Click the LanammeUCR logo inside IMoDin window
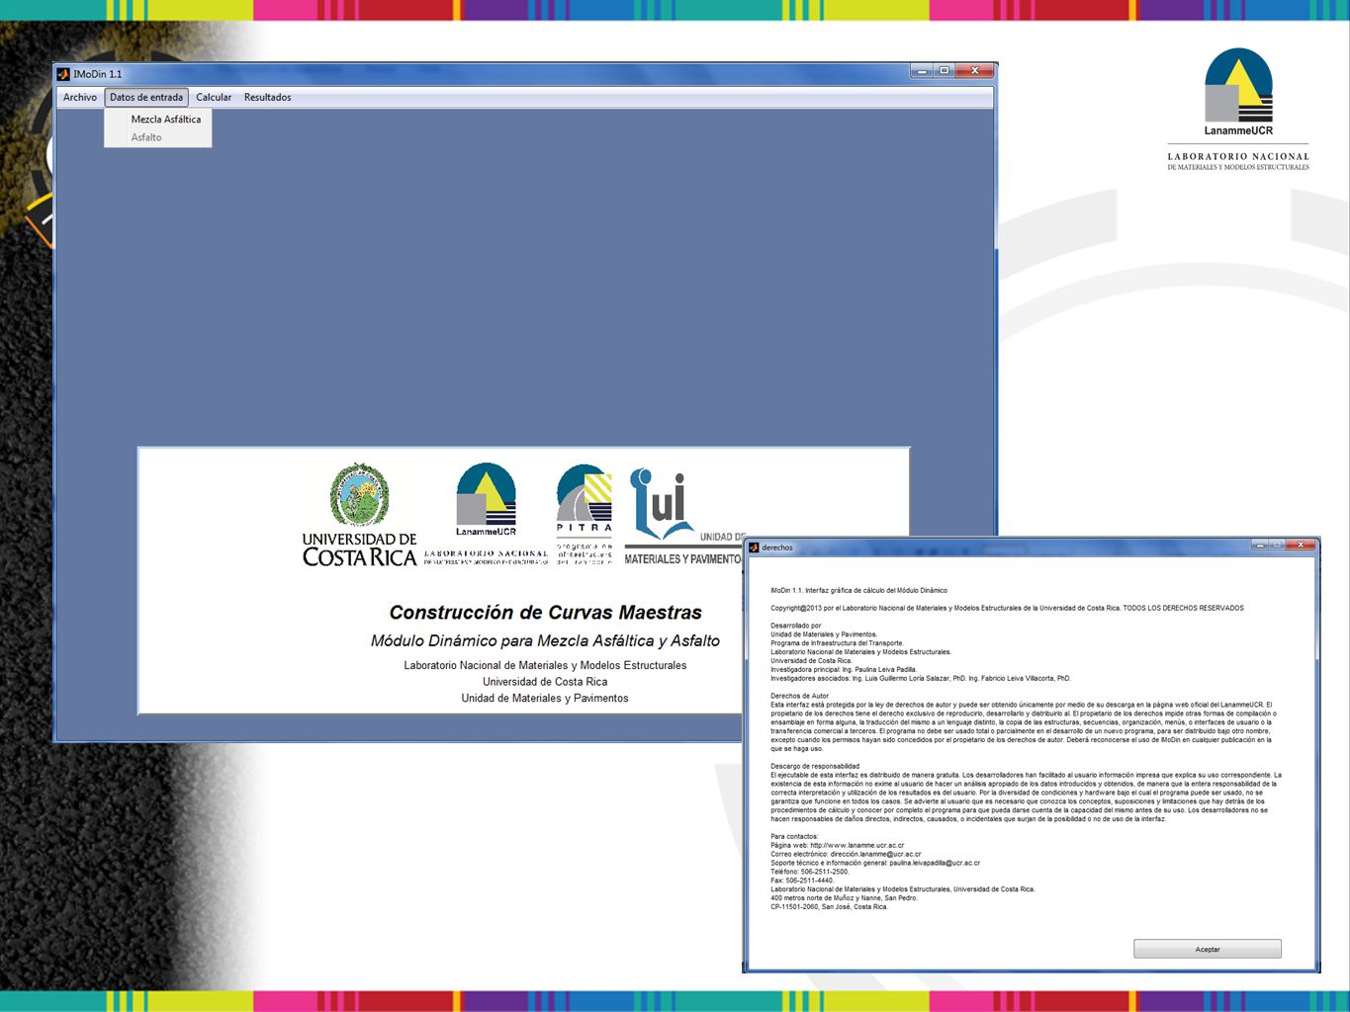This screenshot has height=1012, width=1350. point(486,514)
